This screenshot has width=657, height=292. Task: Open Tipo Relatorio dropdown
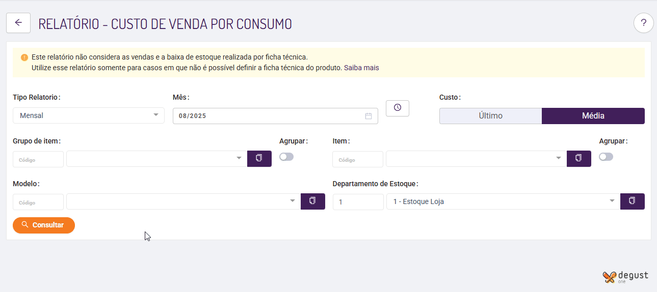pos(89,115)
